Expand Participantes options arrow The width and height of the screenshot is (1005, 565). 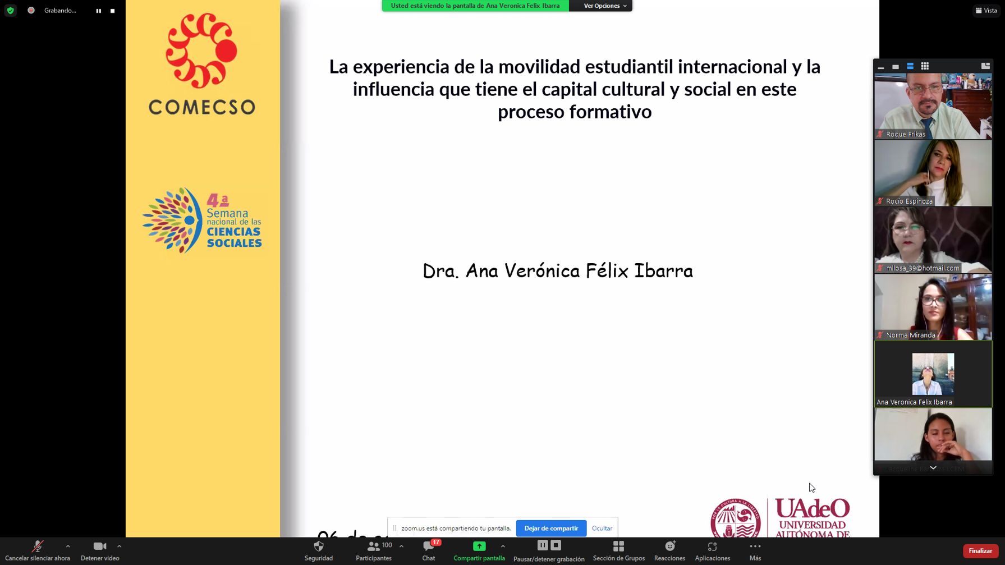[x=401, y=546]
